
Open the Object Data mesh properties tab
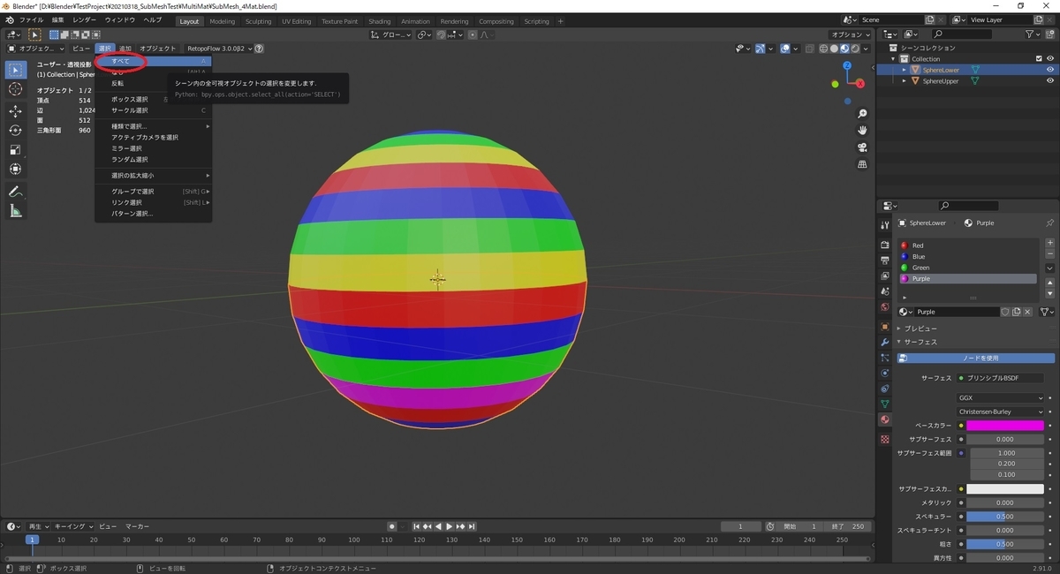point(885,404)
